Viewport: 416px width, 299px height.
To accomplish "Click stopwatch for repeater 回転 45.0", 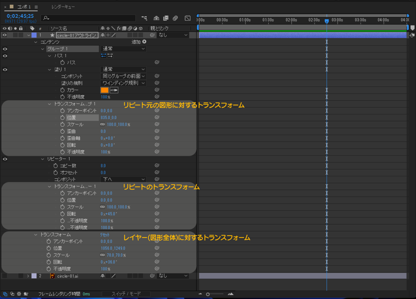I will pos(62,214).
